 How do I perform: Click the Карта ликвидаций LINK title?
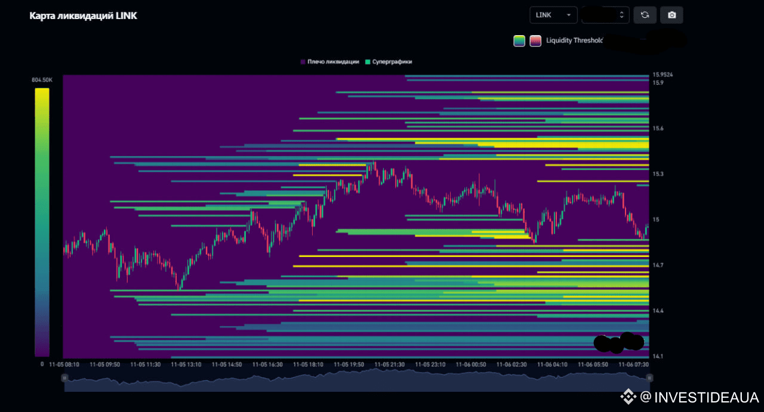pos(83,16)
